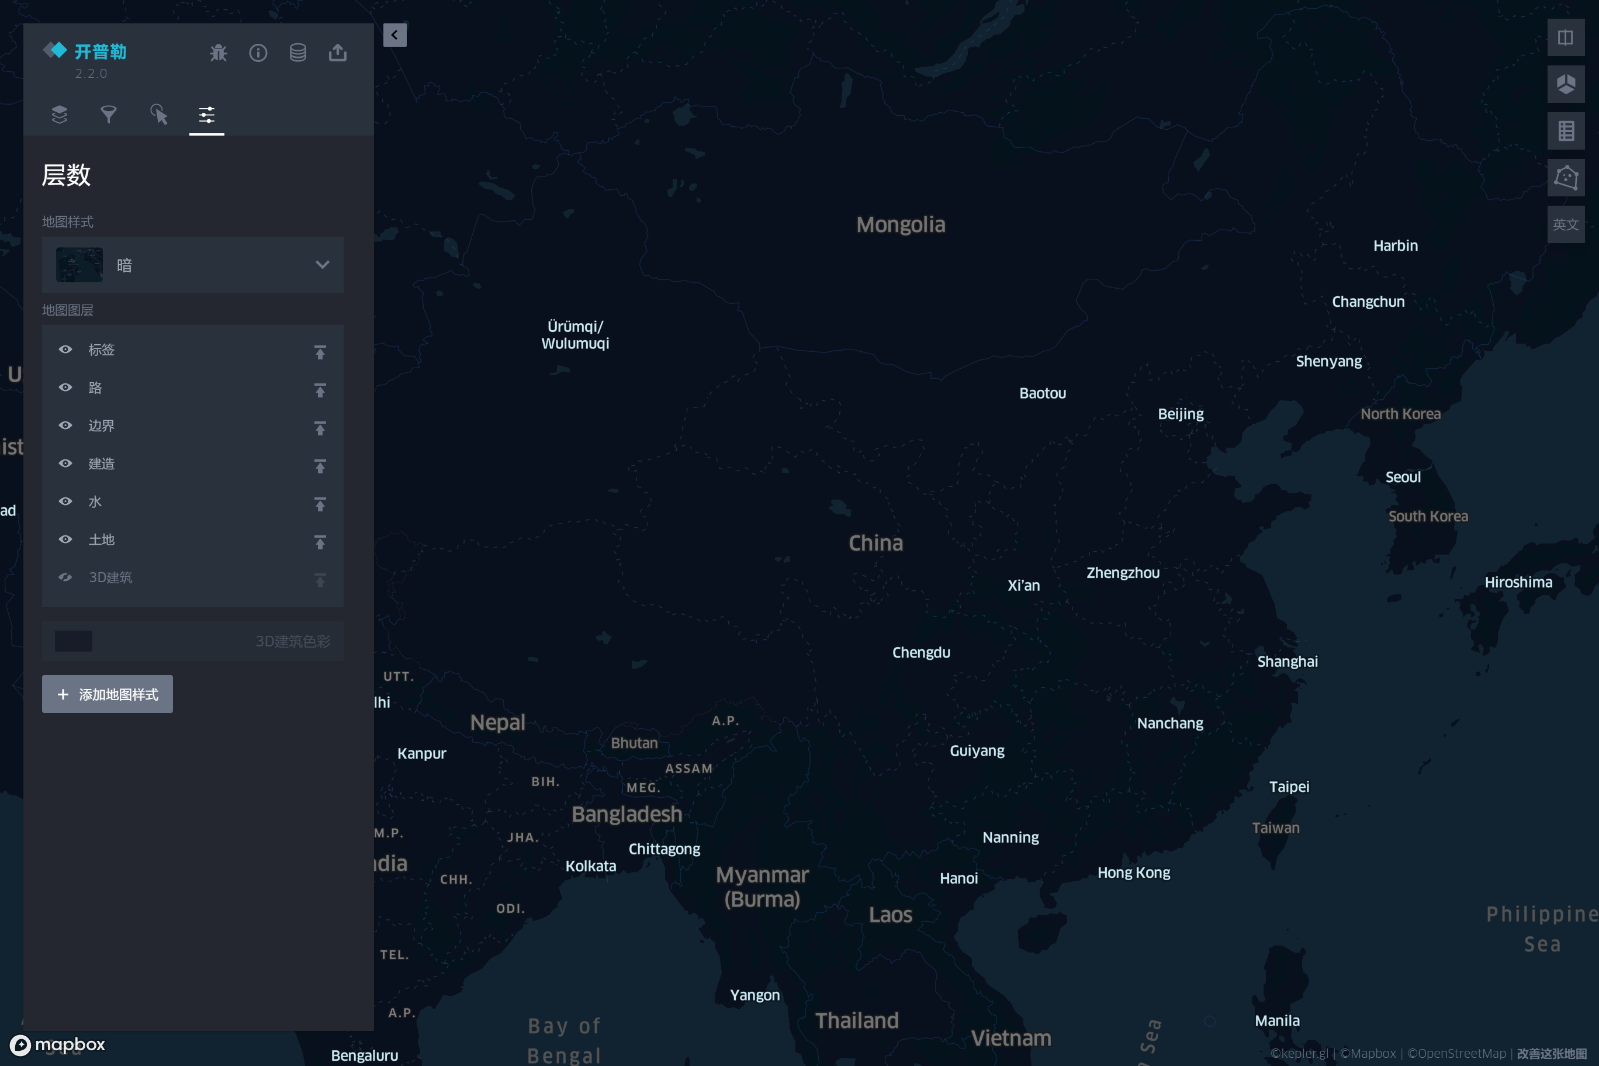Screen dimensions: 1599x1066
Task: Click the bug report icon
Action: pos(218,53)
